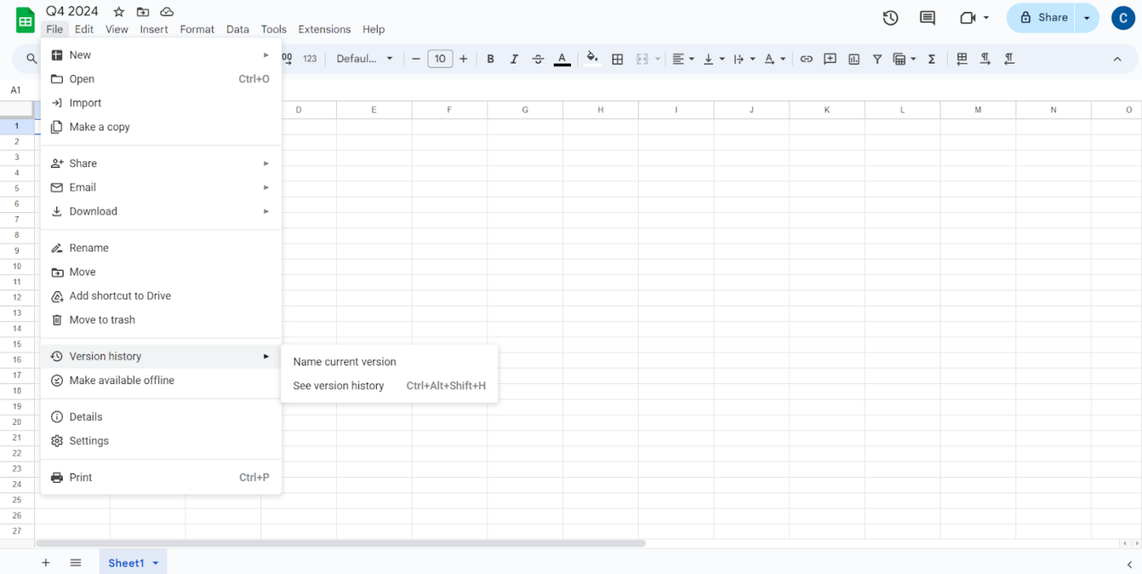Open the all sheets list icon
The image size is (1142, 574).
tap(76, 563)
